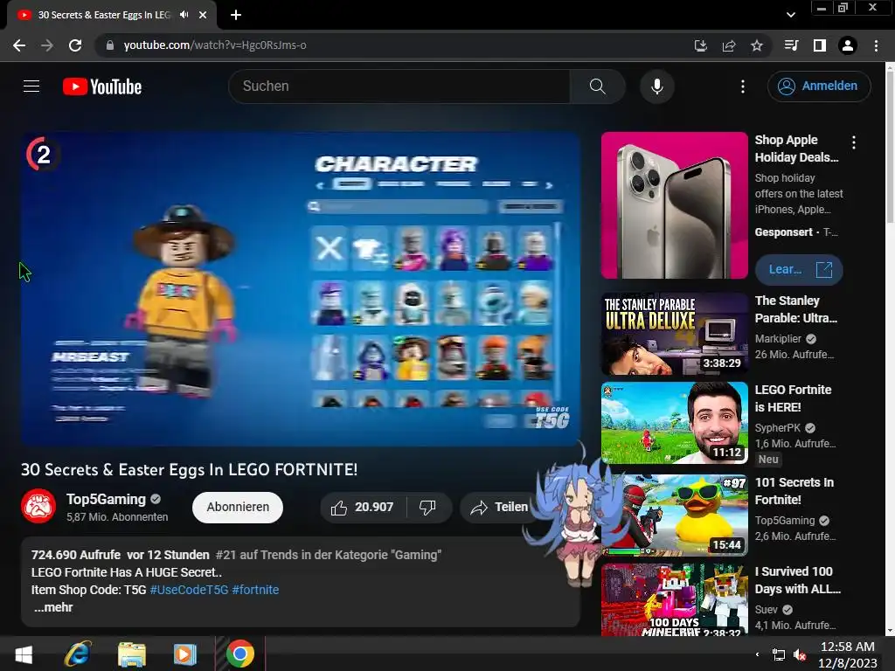Click the video player area

[x=301, y=288]
